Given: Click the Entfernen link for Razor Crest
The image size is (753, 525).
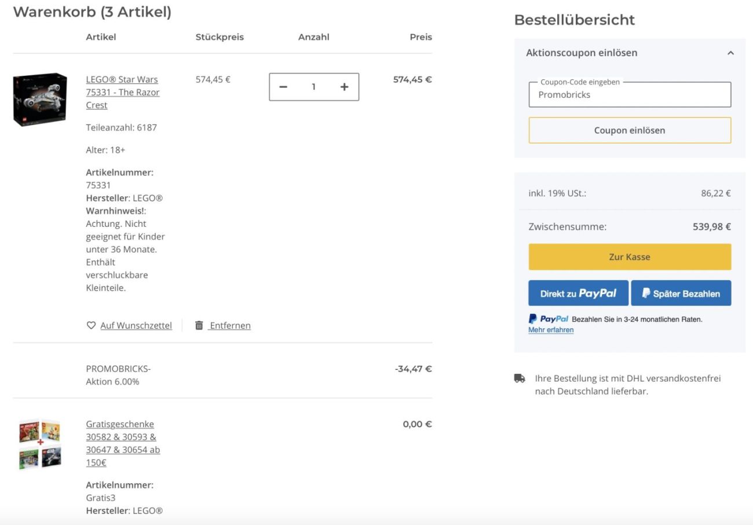Looking at the screenshot, I should click(230, 325).
